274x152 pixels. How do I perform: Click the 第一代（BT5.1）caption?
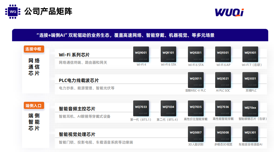point(141,120)
